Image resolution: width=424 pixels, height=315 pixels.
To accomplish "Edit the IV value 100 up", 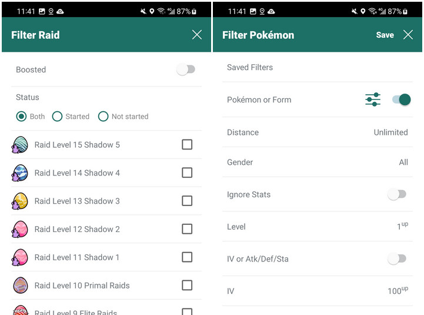I will click(398, 291).
